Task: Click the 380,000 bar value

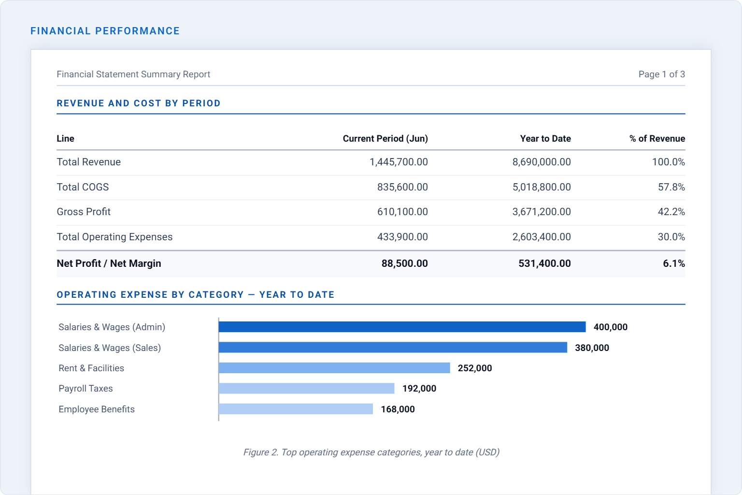Action: coord(592,348)
